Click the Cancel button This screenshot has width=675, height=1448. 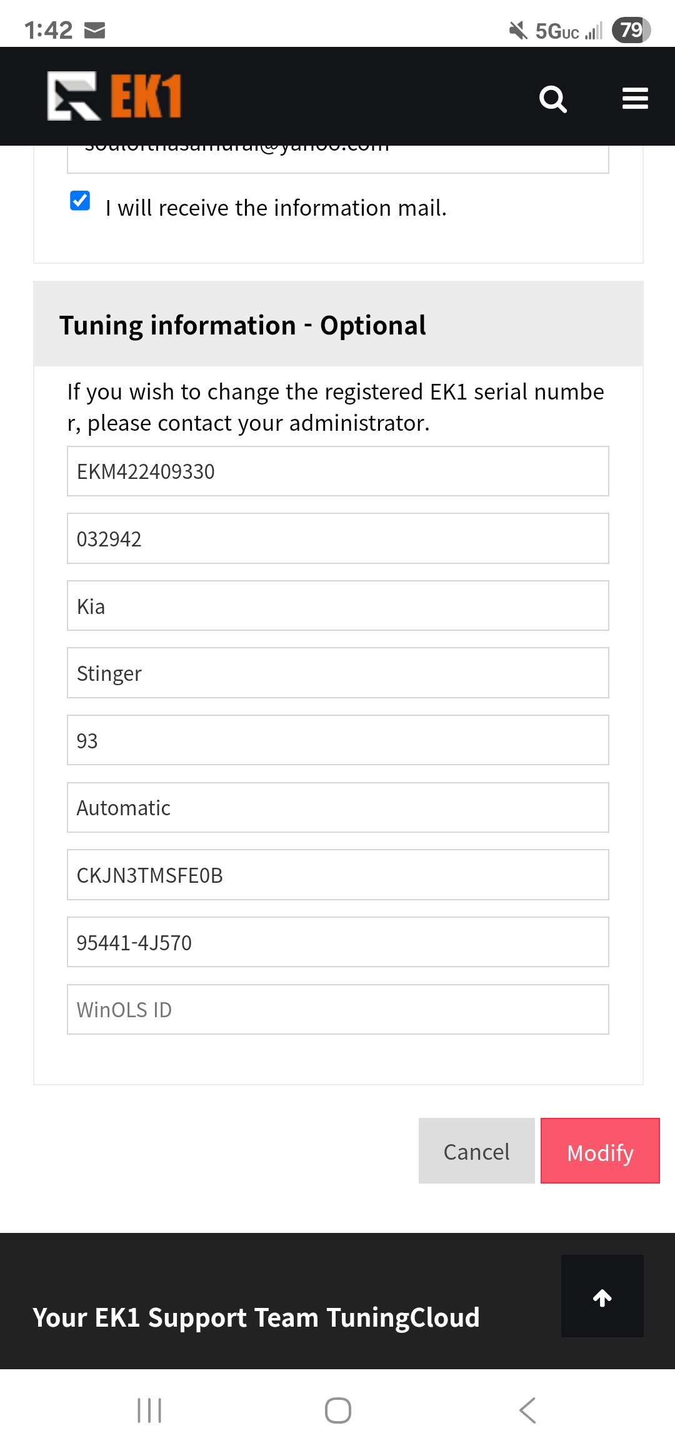476,1150
